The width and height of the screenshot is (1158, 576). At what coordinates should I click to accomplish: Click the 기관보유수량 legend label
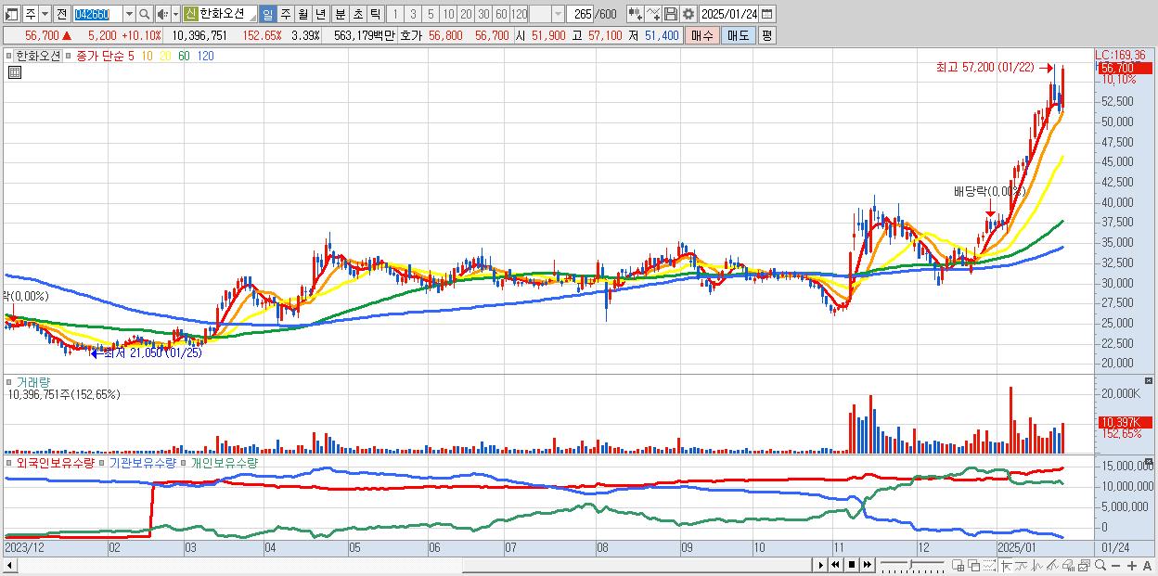142,462
